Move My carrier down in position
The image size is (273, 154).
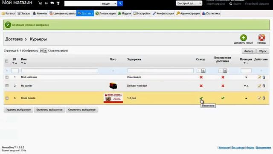pyautogui.click(x=245, y=86)
